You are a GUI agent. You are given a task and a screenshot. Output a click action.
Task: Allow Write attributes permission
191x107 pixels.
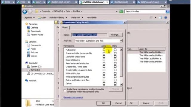tap(104, 73)
